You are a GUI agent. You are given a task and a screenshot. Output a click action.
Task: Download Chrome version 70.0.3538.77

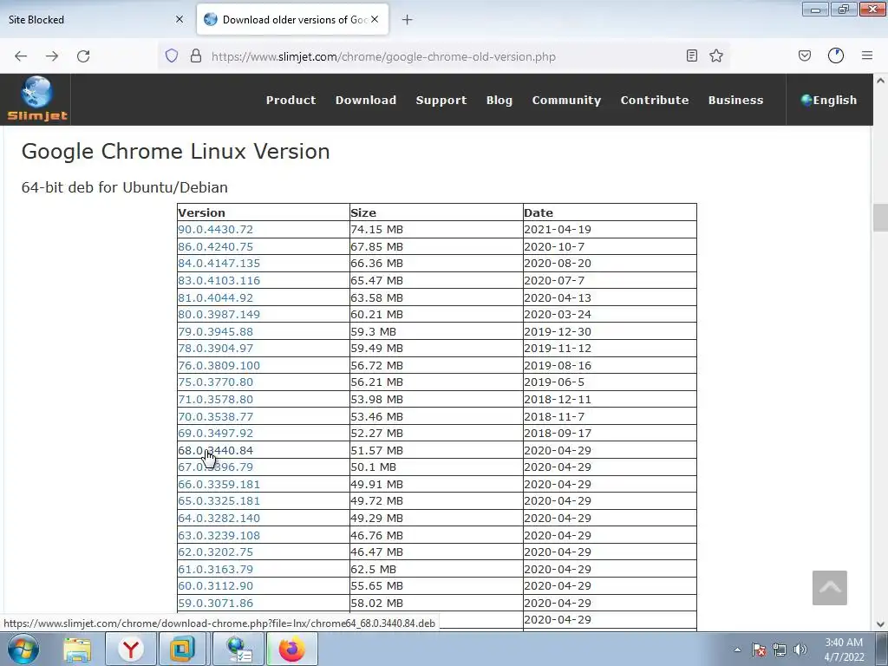(x=215, y=416)
